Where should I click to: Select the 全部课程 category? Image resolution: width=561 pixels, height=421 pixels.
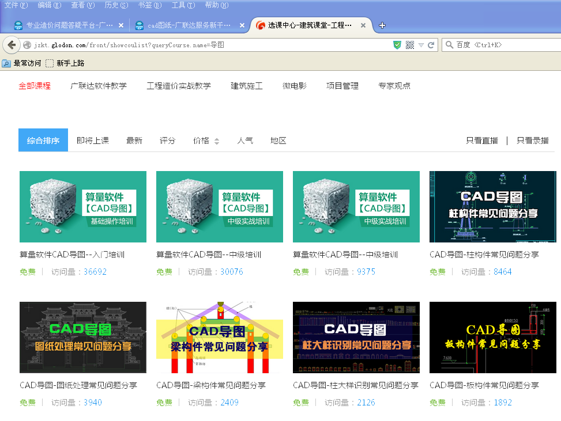click(35, 86)
